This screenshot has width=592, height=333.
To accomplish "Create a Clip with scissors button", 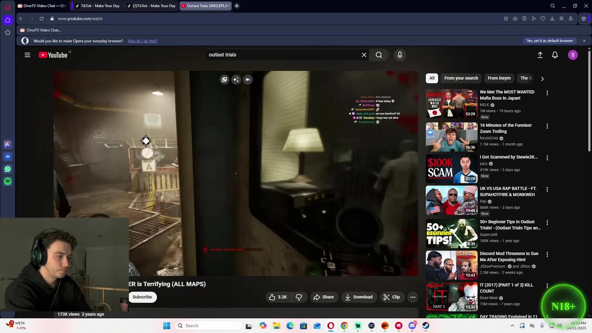I will (391, 297).
